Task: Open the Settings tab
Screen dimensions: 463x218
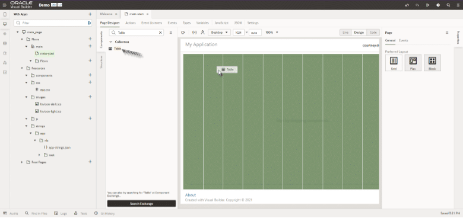Action: point(253,23)
